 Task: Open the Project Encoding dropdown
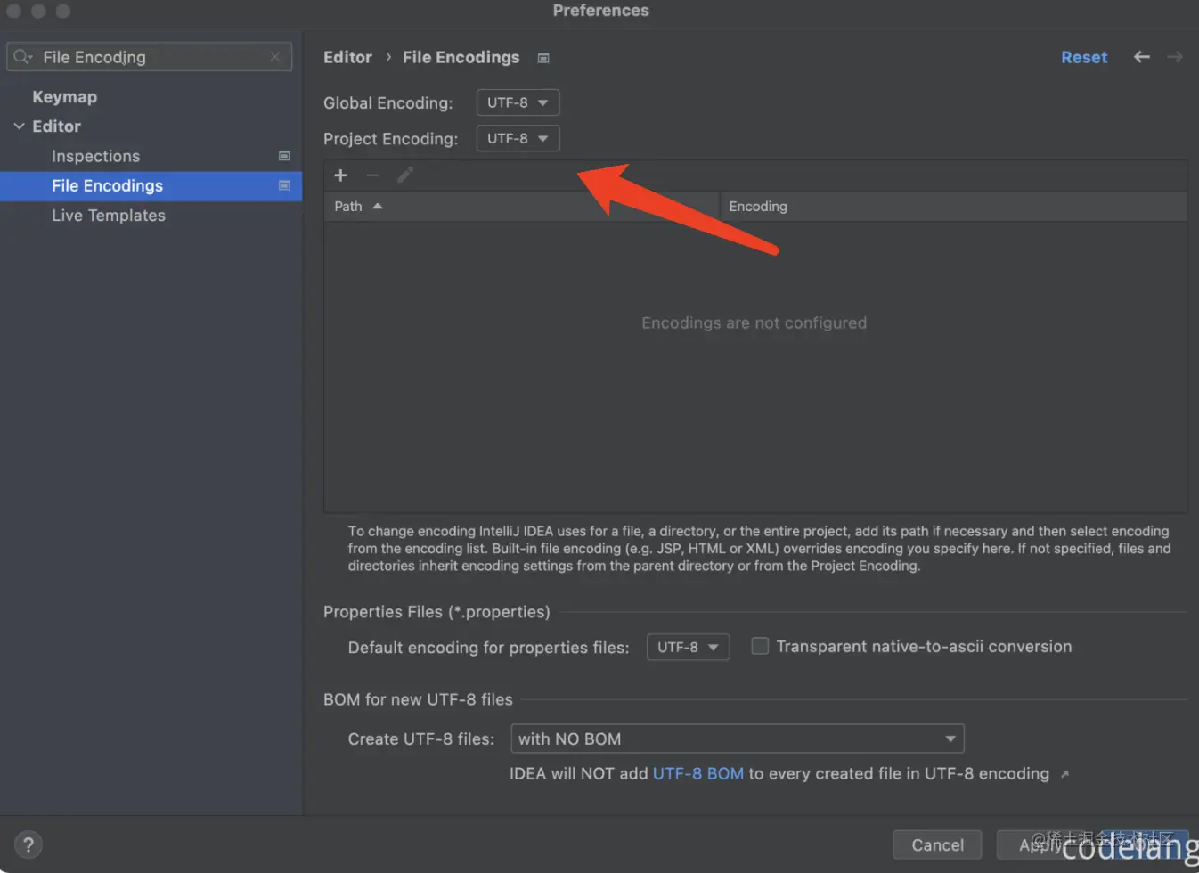tap(518, 139)
